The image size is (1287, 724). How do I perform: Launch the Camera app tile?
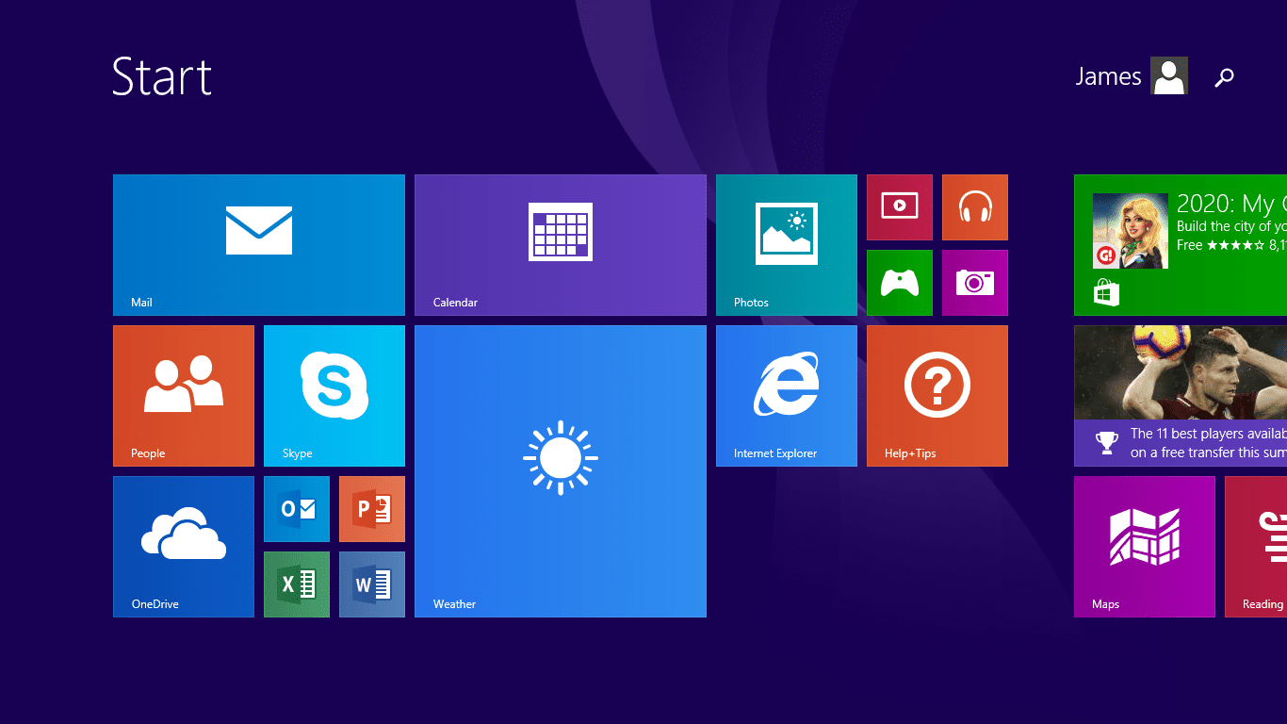pos(974,283)
